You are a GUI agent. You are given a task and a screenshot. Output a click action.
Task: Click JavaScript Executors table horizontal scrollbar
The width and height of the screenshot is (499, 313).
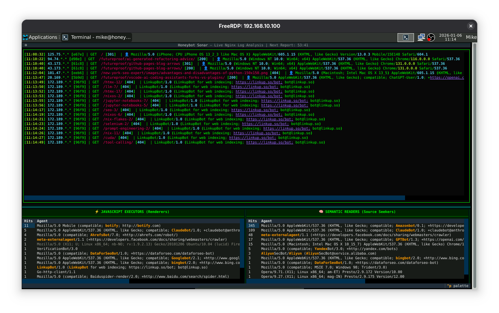tap(75, 281)
